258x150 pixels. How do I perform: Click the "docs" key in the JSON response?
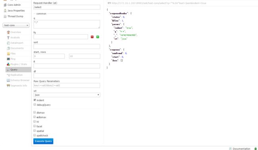115,60
